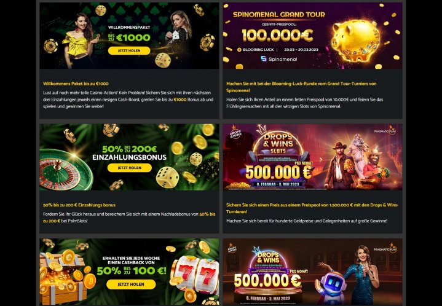The height and width of the screenshot is (306, 442).
Task: Click the '50% bis zu 200 € Einzahlungs bonus' heading
Action: click(x=79, y=205)
